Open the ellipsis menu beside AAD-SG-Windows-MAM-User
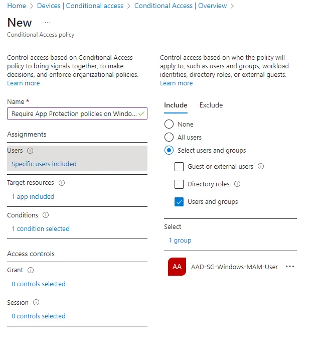This screenshot has width=326, height=352. pyautogui.click(x=290, y=267)
